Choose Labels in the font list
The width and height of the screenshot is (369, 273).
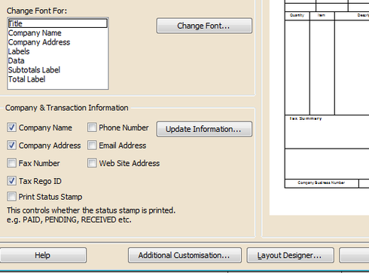[x=58, y=51]
